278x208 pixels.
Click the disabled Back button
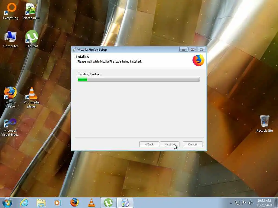149,144
